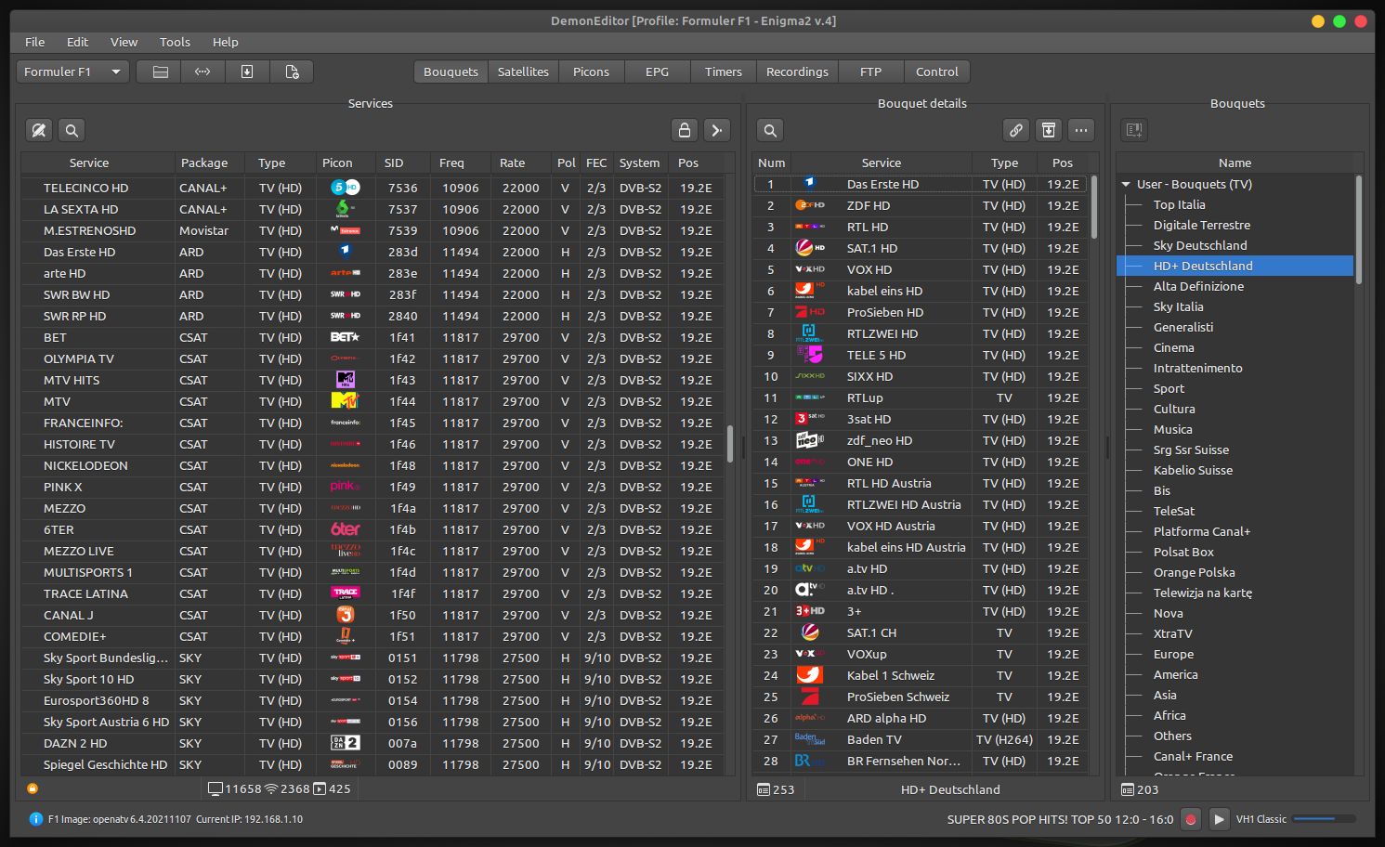This screenshot has height=847, width=1385.
Task: Open the extra options menu in Bouquet details
Action: (1080, 130)
